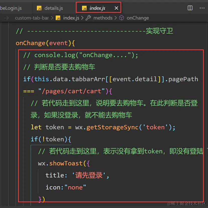Click the JS icon on index.js tab
This screenshot has width=208, height=208.
tap(84, 8)
